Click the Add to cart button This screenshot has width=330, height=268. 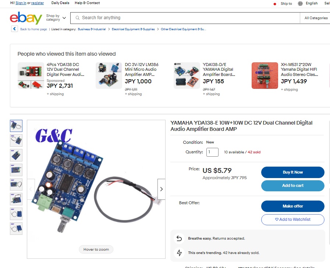coord(293,185)
